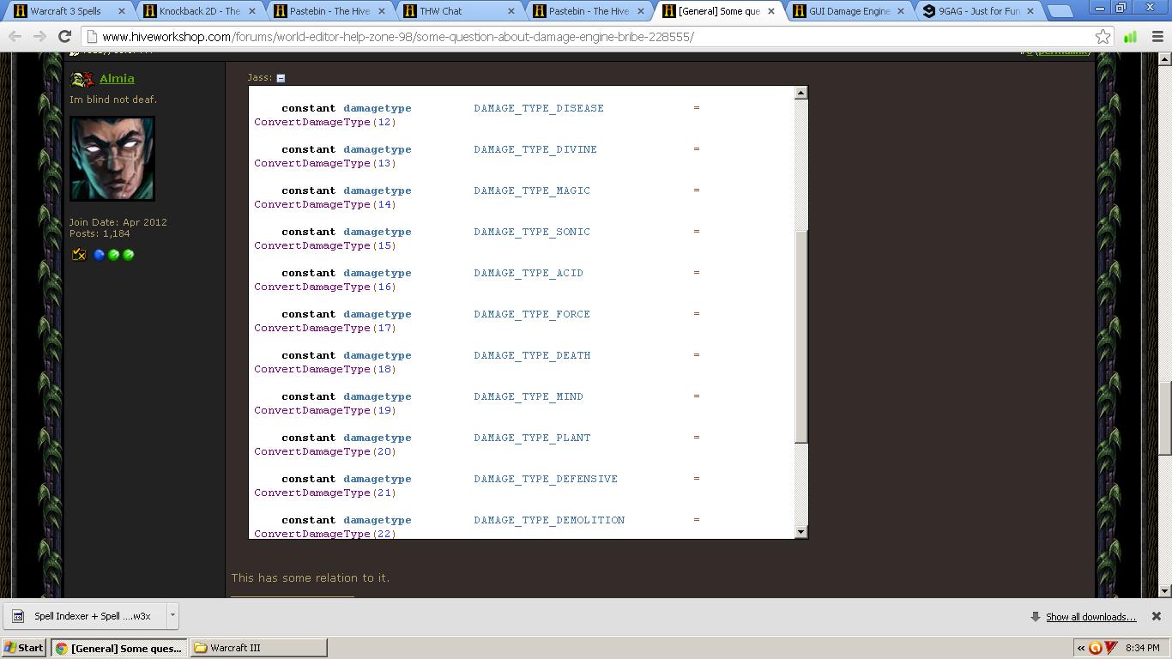Go back to the previous page
The width and height of the screenshot is (1172, 659).
coord(15,36)
